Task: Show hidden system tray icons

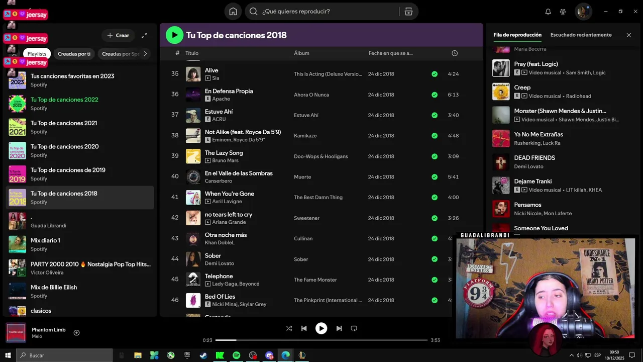Action: pyautogui.click(x=571, y=355)
